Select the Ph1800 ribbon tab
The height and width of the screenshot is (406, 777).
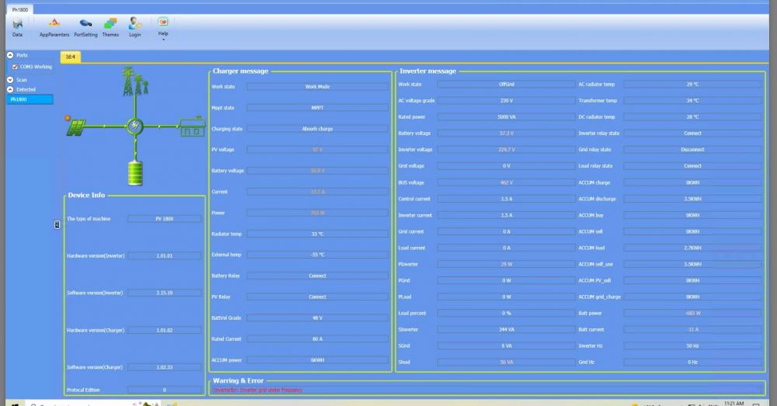20,9
